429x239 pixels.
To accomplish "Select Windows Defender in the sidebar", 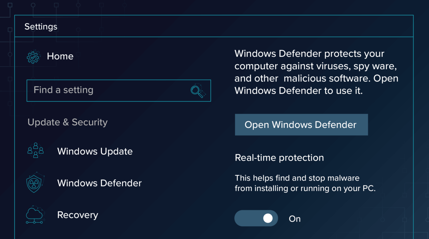I will tap(99, 183).
